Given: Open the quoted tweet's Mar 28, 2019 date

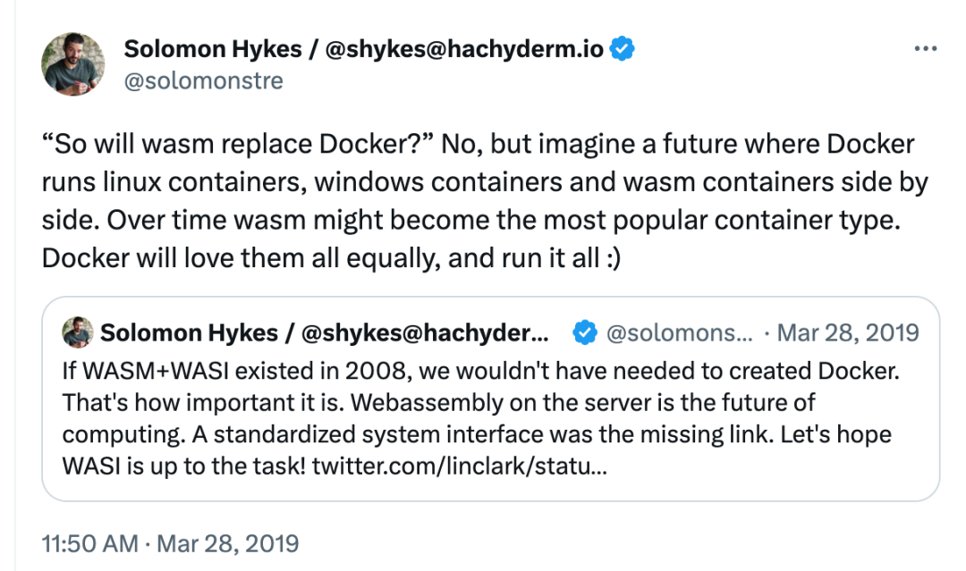Looking at the screenshot, I should coord(848,333).
